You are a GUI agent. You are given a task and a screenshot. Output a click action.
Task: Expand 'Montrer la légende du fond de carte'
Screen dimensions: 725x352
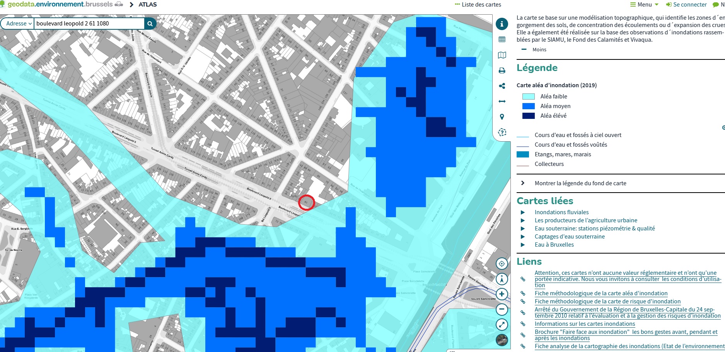(580, 183)
